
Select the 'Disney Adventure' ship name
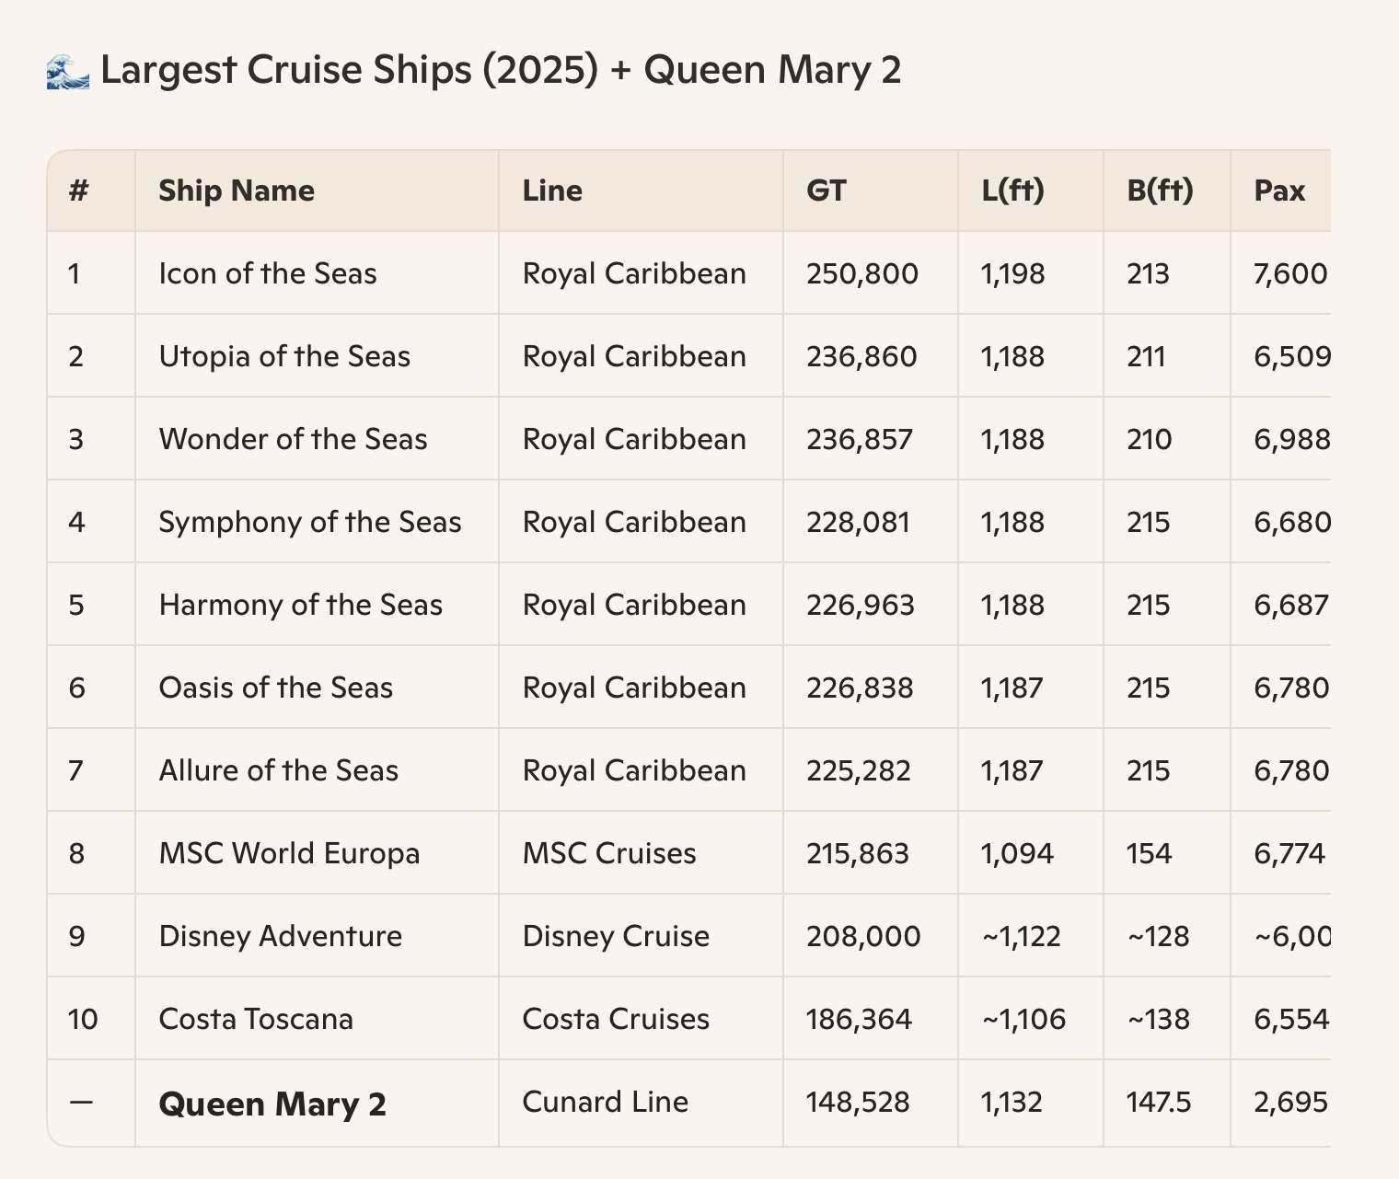click(281, 936)
